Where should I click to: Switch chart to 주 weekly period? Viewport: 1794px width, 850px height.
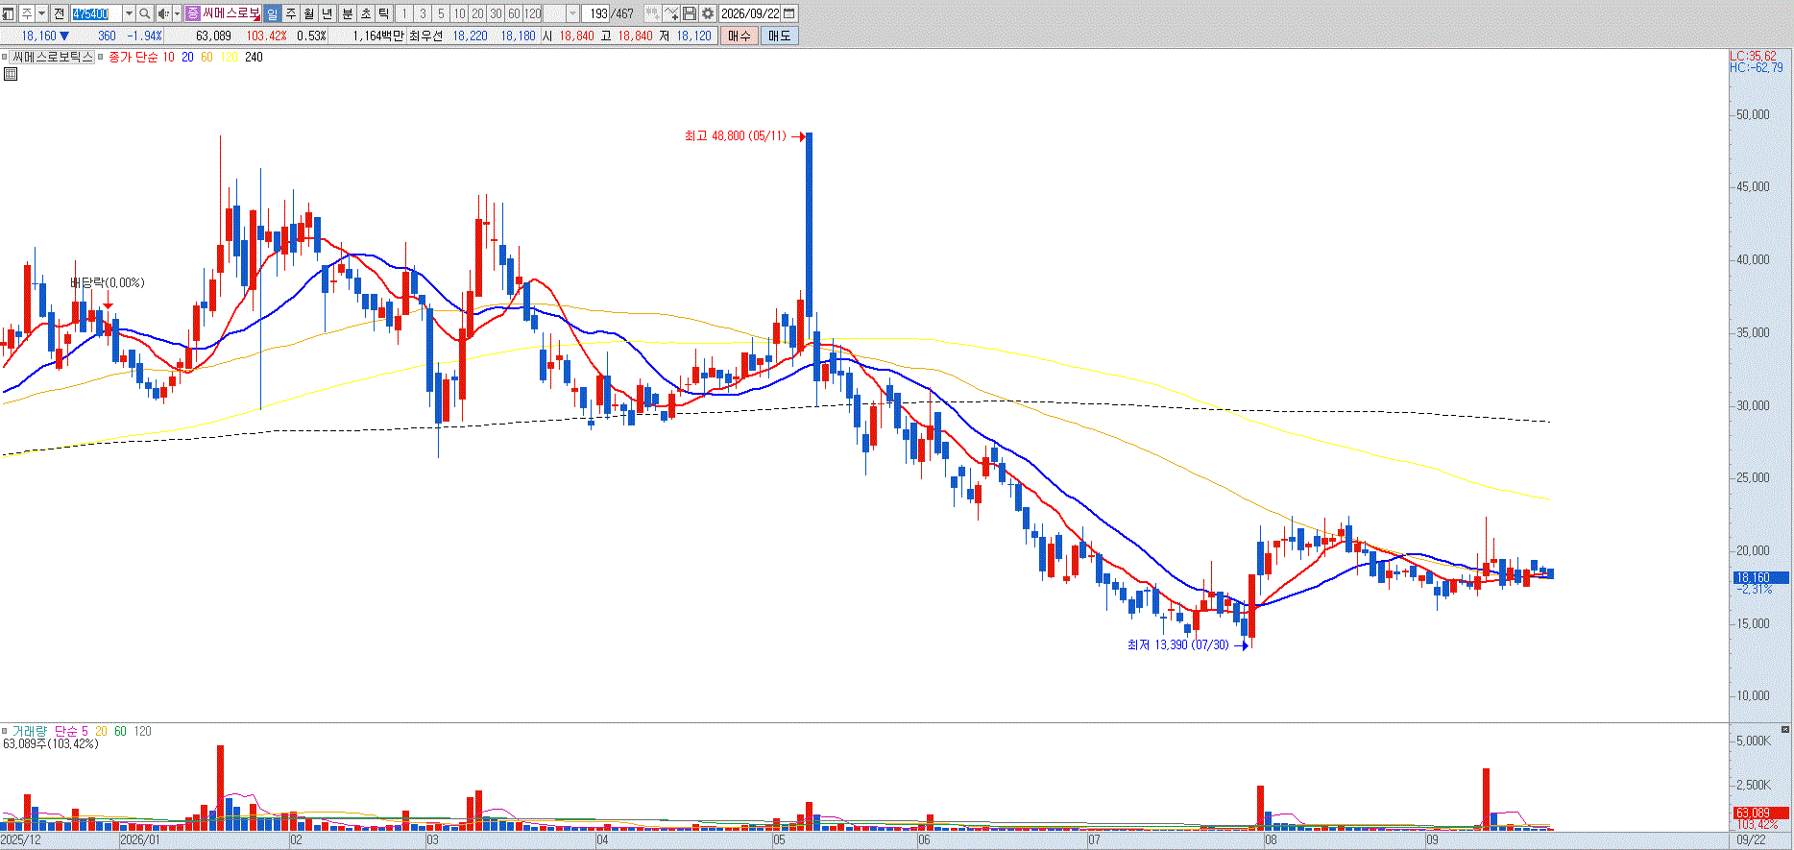pyautogui.click(x=291, y=13)
